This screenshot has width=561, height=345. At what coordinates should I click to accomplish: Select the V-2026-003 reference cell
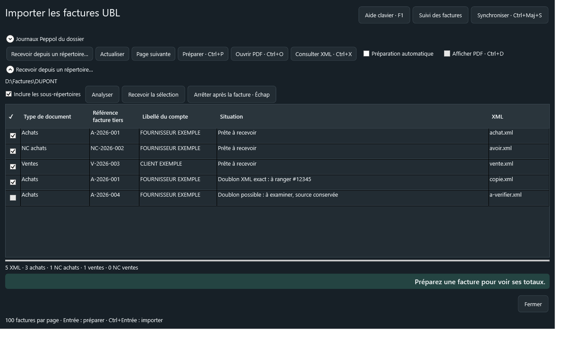click(x=114, y=167)
